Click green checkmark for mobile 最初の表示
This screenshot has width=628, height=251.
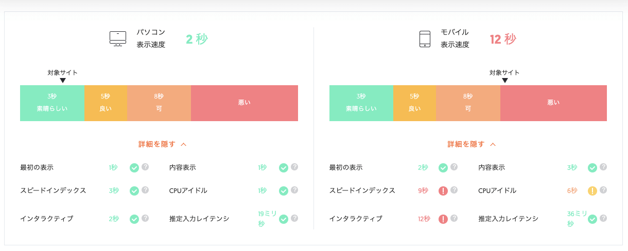coord(443,168)
